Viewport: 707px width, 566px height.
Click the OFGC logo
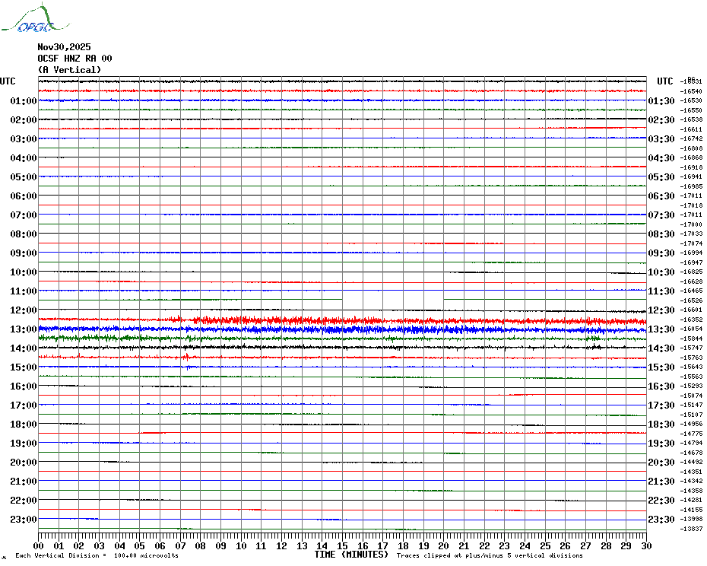(x=35, y=18)
